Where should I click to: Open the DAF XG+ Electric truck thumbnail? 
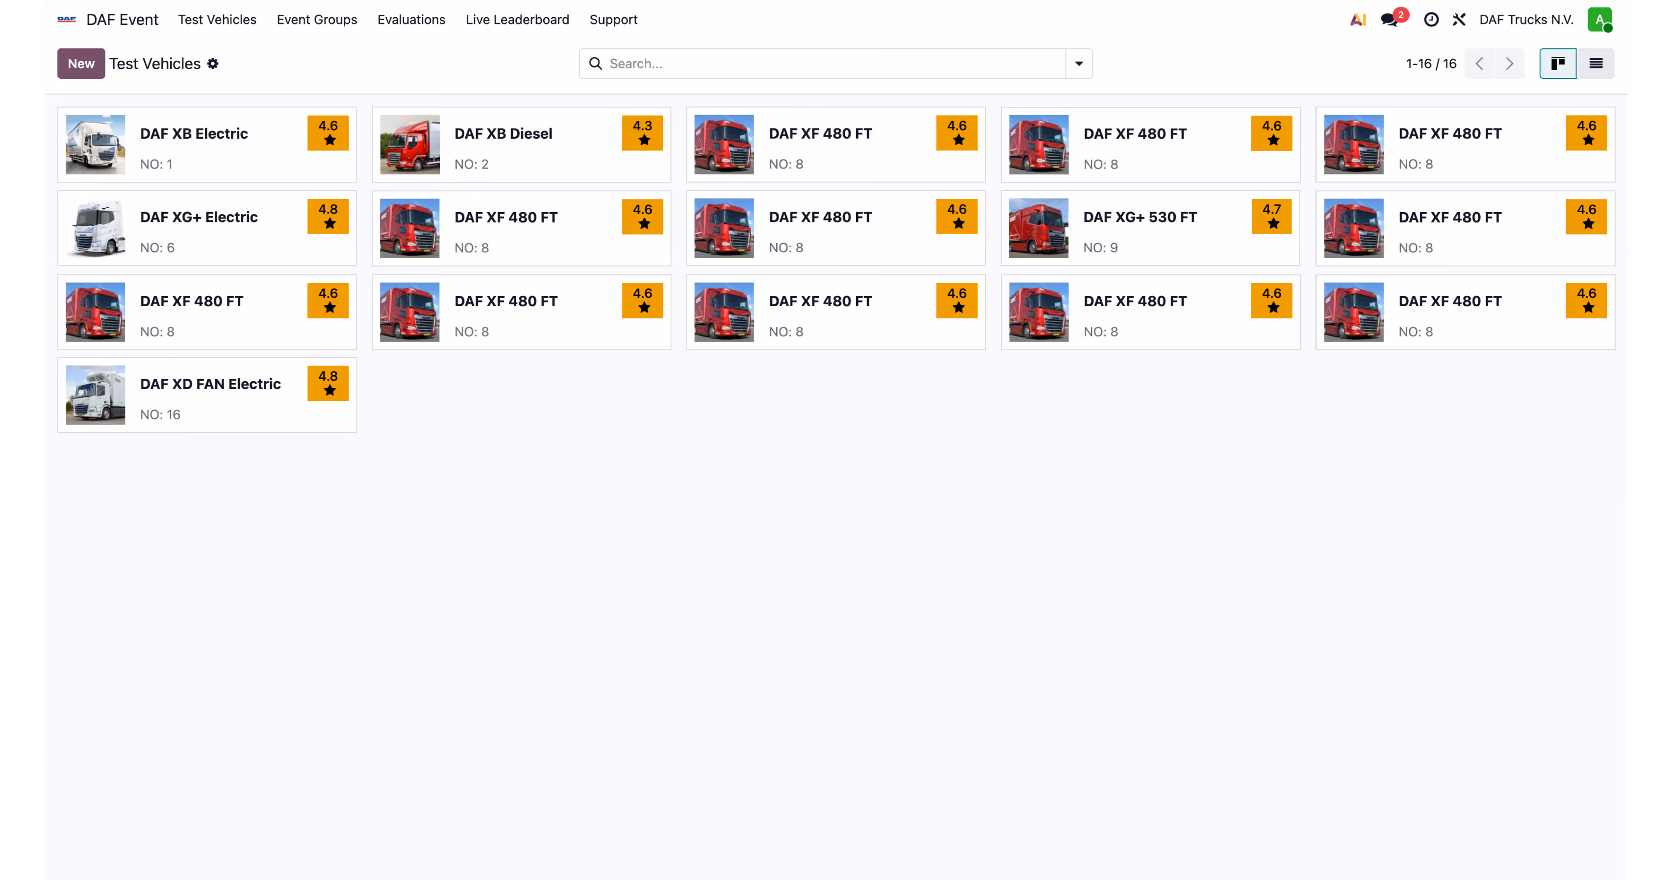[96, 228]
